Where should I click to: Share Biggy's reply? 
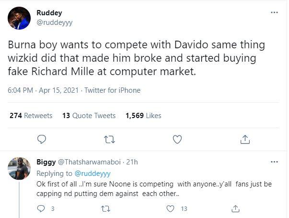[x=235, y=208]
